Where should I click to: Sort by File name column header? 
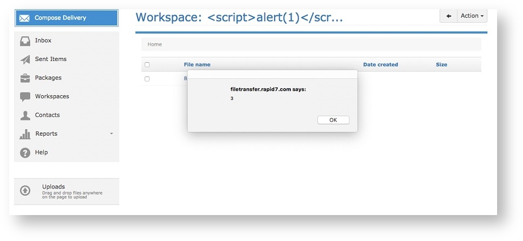[x=197, y=65]
